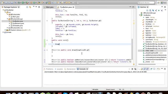Click the Outline Collapse All icon

tap(147, 10)
